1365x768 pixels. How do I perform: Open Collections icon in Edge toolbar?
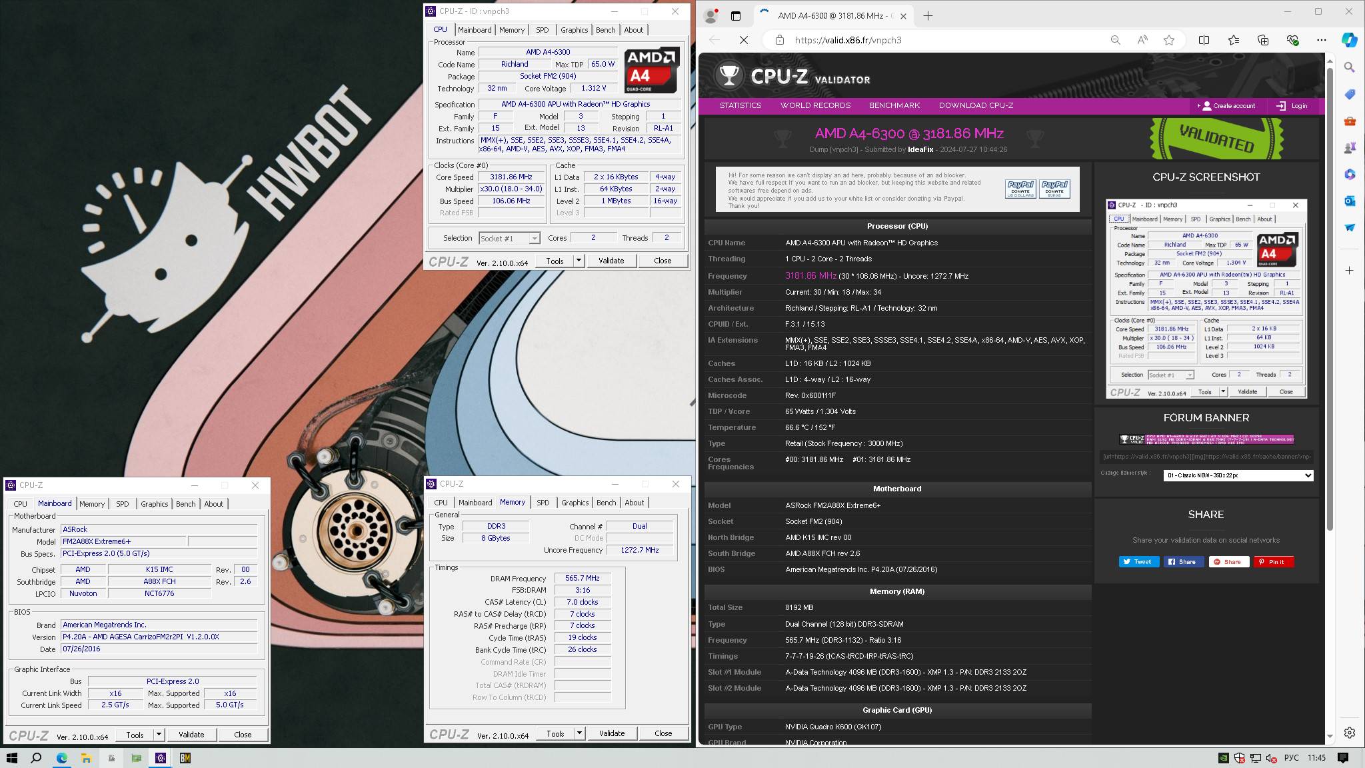[1263, 40]
